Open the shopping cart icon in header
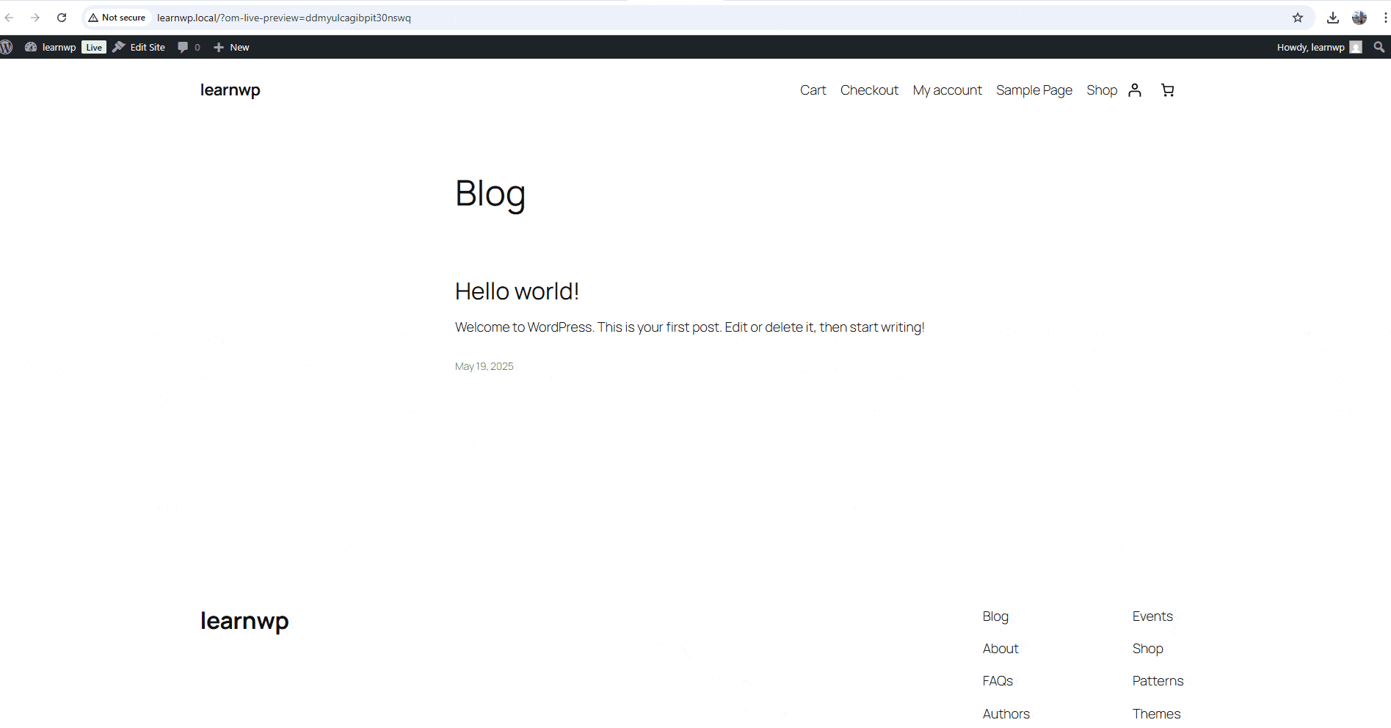 coord(1167,90)
